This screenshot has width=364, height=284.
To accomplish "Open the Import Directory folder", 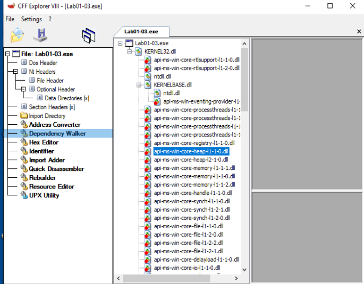I will pyautogui.click(x=47, y=116).
